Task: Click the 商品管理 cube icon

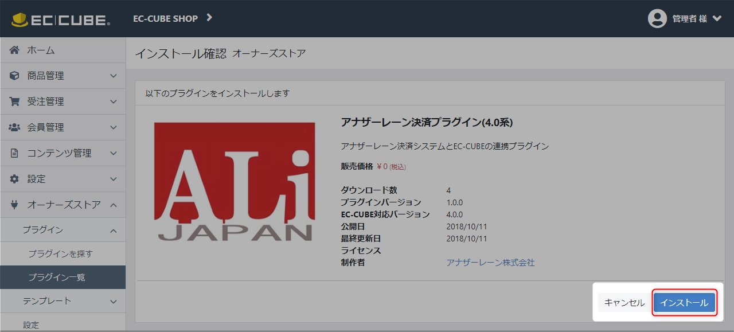Action: 15,76
